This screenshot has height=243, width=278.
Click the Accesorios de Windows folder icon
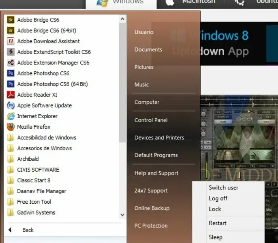coord(11,148)
